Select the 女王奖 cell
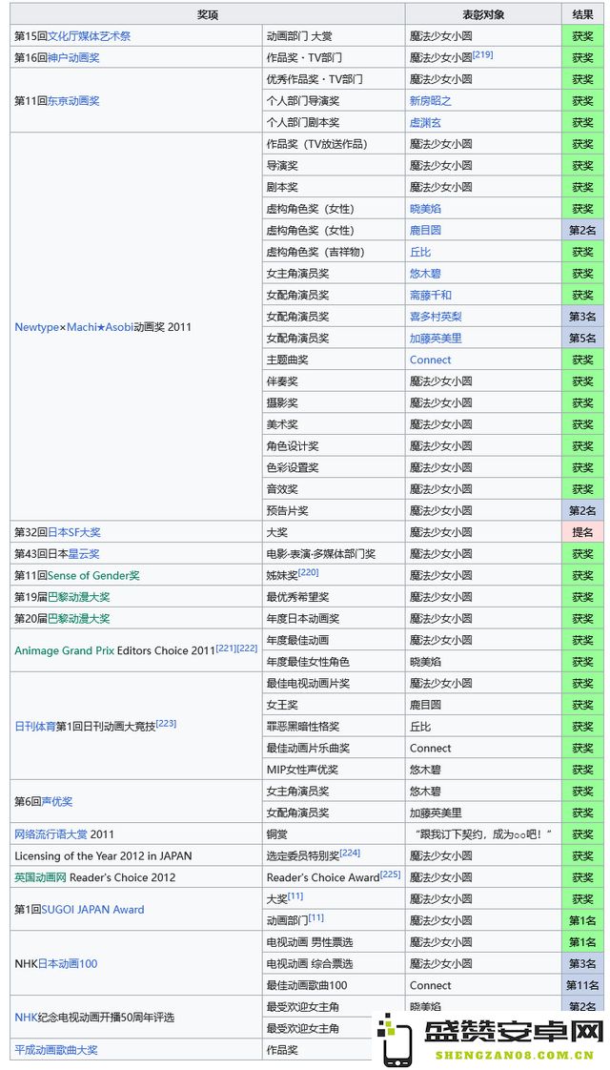610x1070 pixels. (x=334, y=705)
